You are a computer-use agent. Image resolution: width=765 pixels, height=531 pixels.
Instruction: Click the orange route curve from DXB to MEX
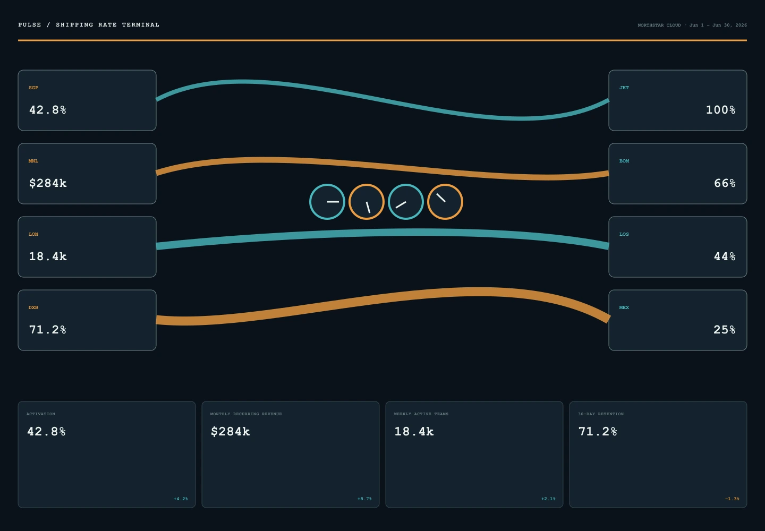[382, 300]
